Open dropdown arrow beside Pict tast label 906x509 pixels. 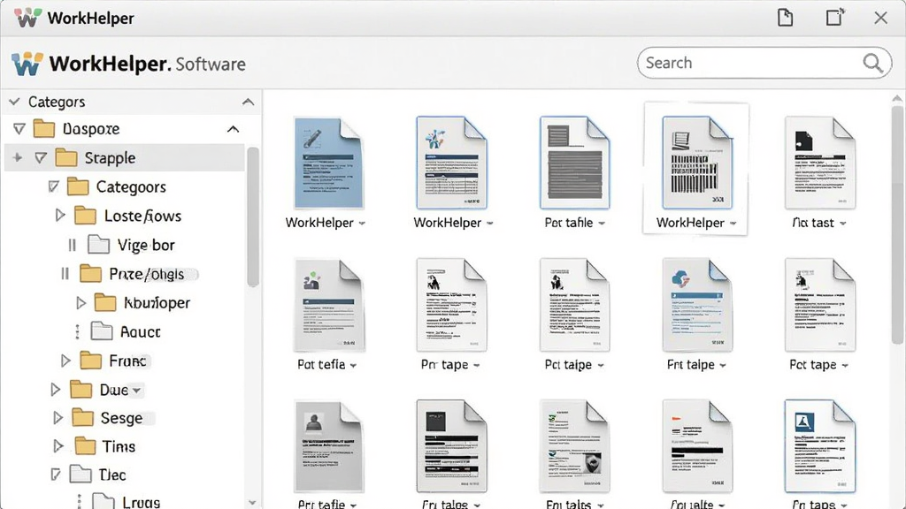tap(843, 224)
